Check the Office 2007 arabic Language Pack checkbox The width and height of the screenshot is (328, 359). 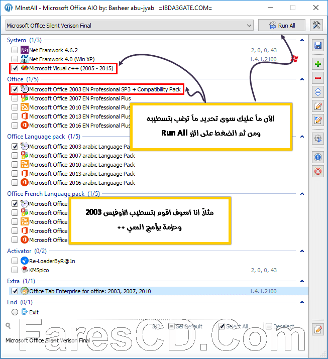(x=15, y=156)
